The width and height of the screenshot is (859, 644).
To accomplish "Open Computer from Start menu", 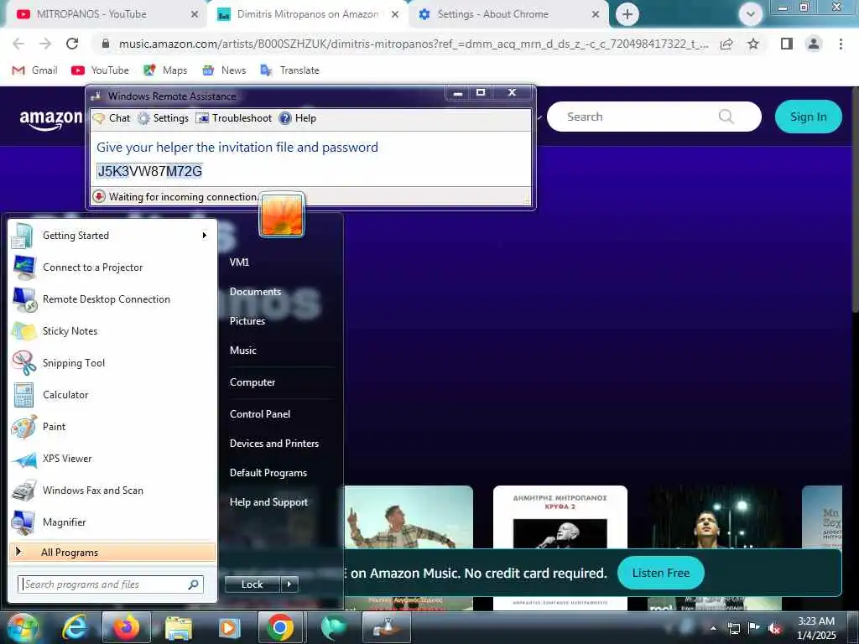I will [x=252, y=382].
